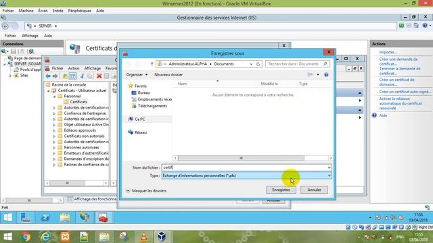Select Bureau in the navigation pane
The image size is (433, 243).
coord(144,93)
